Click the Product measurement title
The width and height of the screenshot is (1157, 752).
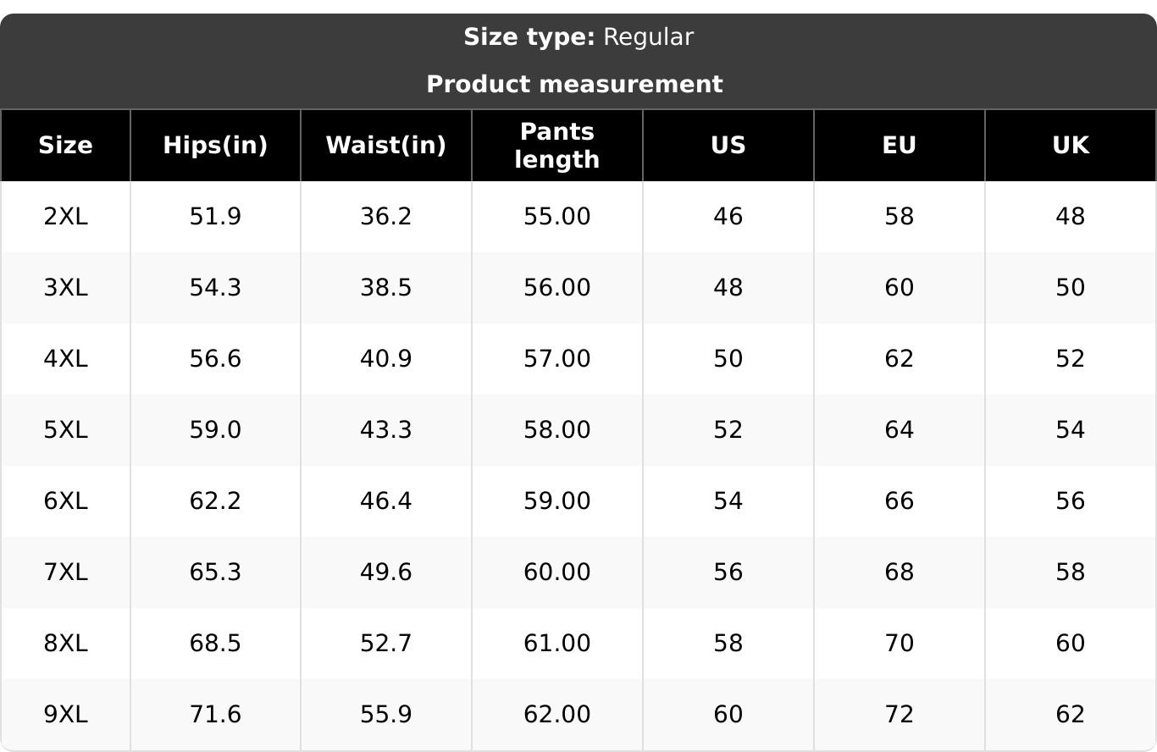tap(574, 85)
